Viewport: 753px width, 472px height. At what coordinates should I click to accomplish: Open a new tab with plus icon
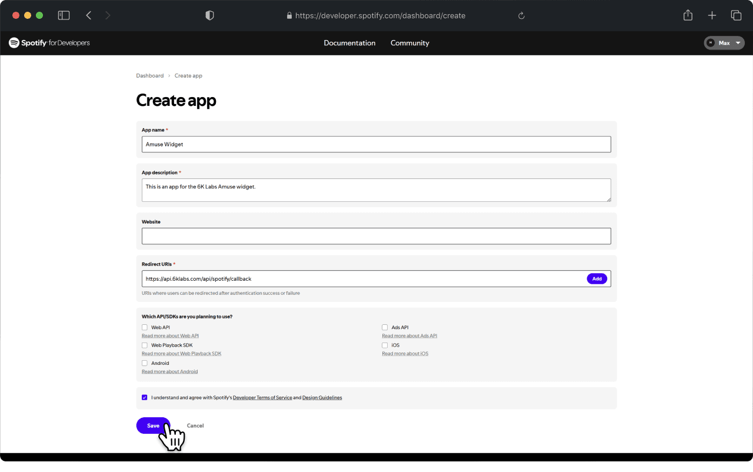point(712,16)
